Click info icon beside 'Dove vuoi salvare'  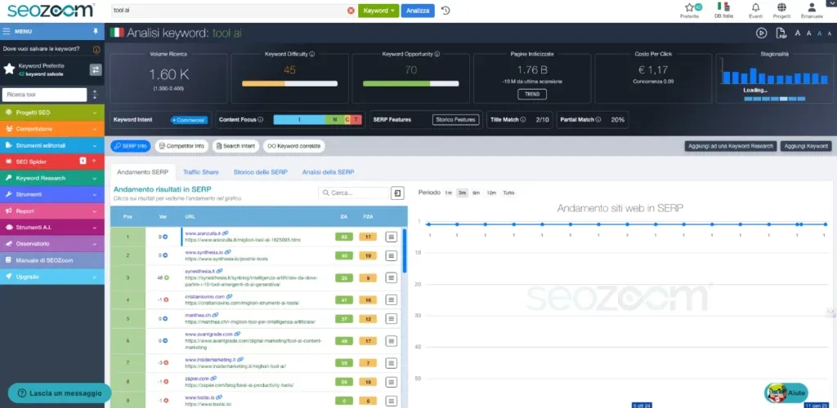[96, 49]
